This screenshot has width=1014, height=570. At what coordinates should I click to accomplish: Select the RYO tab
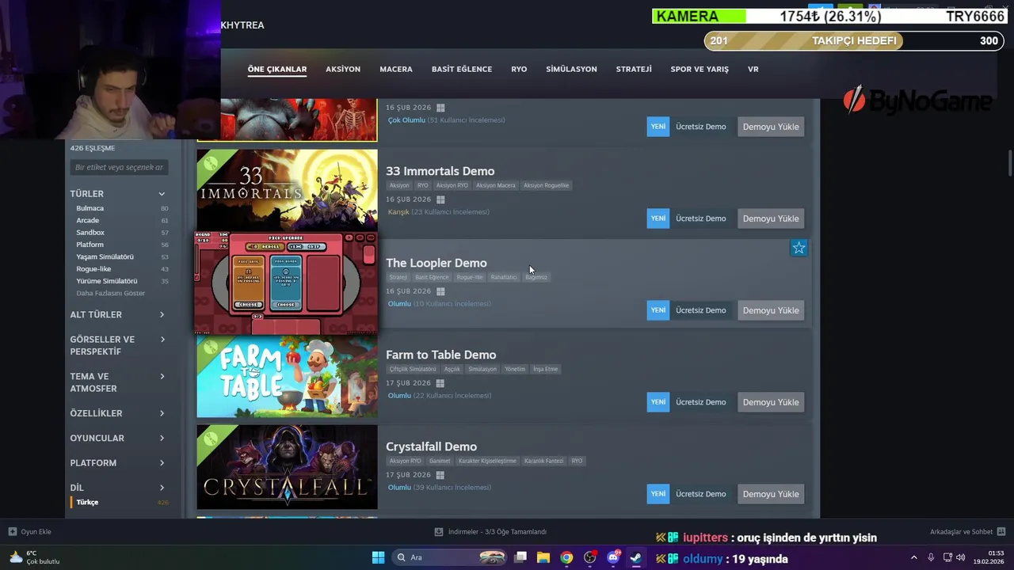pos(519,69)
